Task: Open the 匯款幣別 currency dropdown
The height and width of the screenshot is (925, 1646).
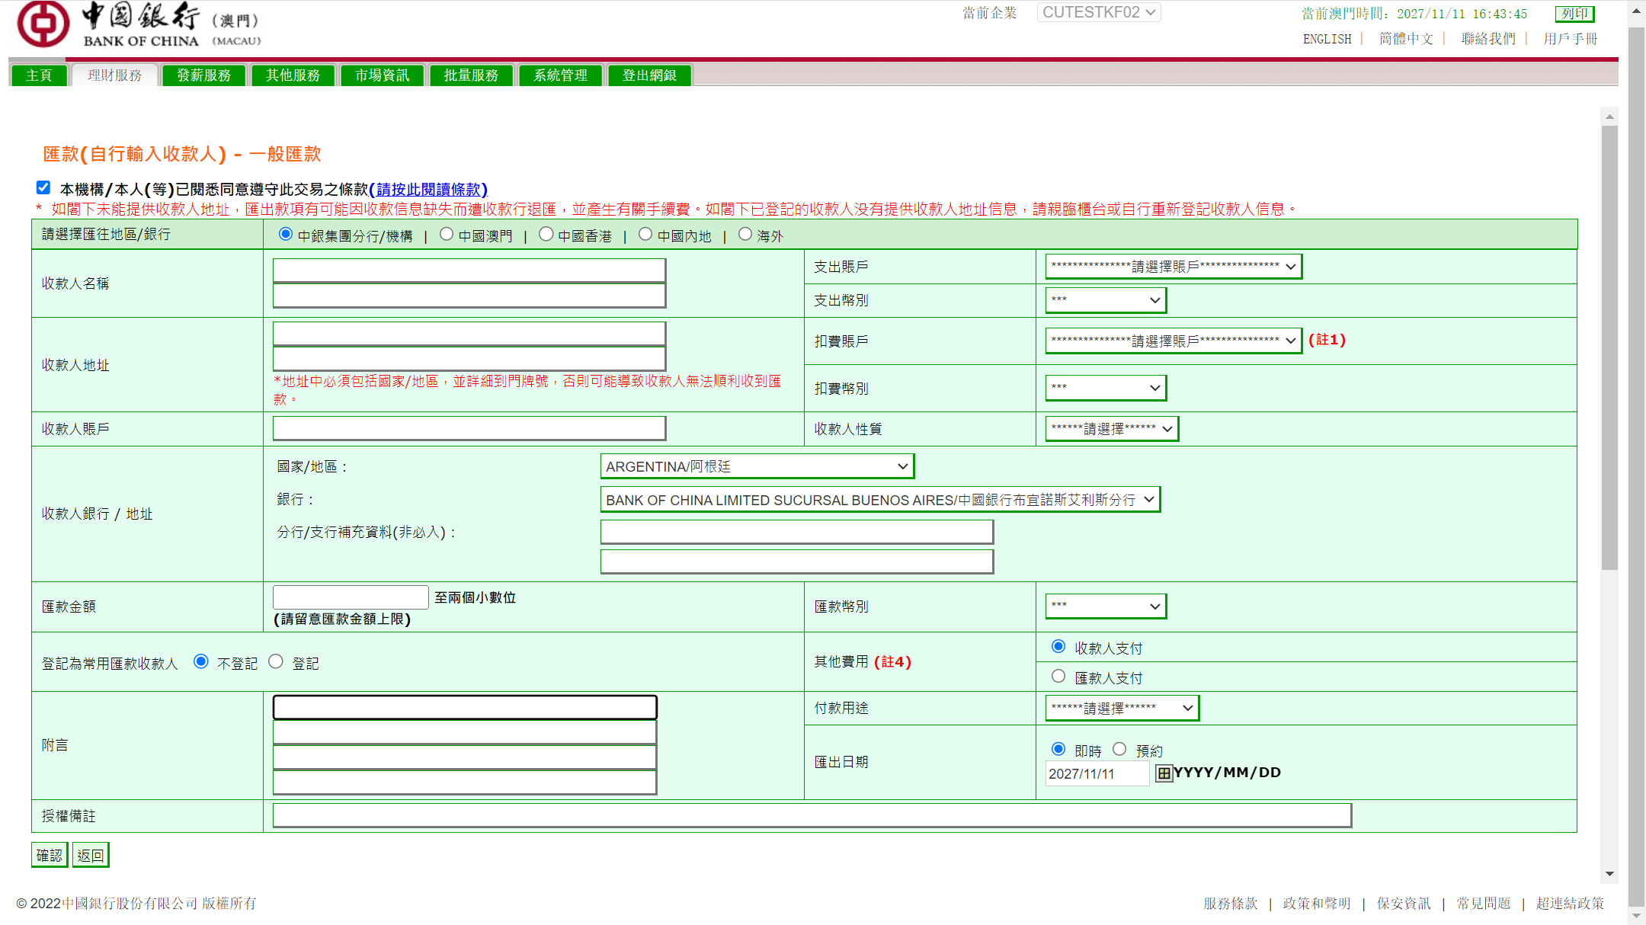Action: (1106, 607)
